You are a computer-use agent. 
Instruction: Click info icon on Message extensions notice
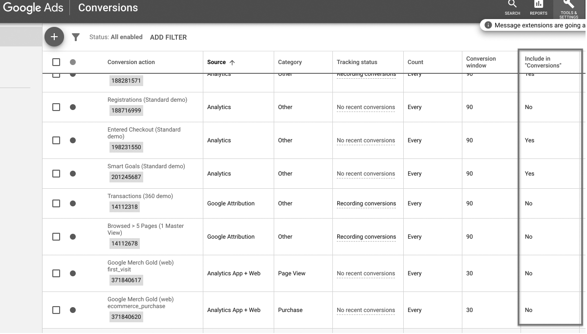click(x=488, y=25)
